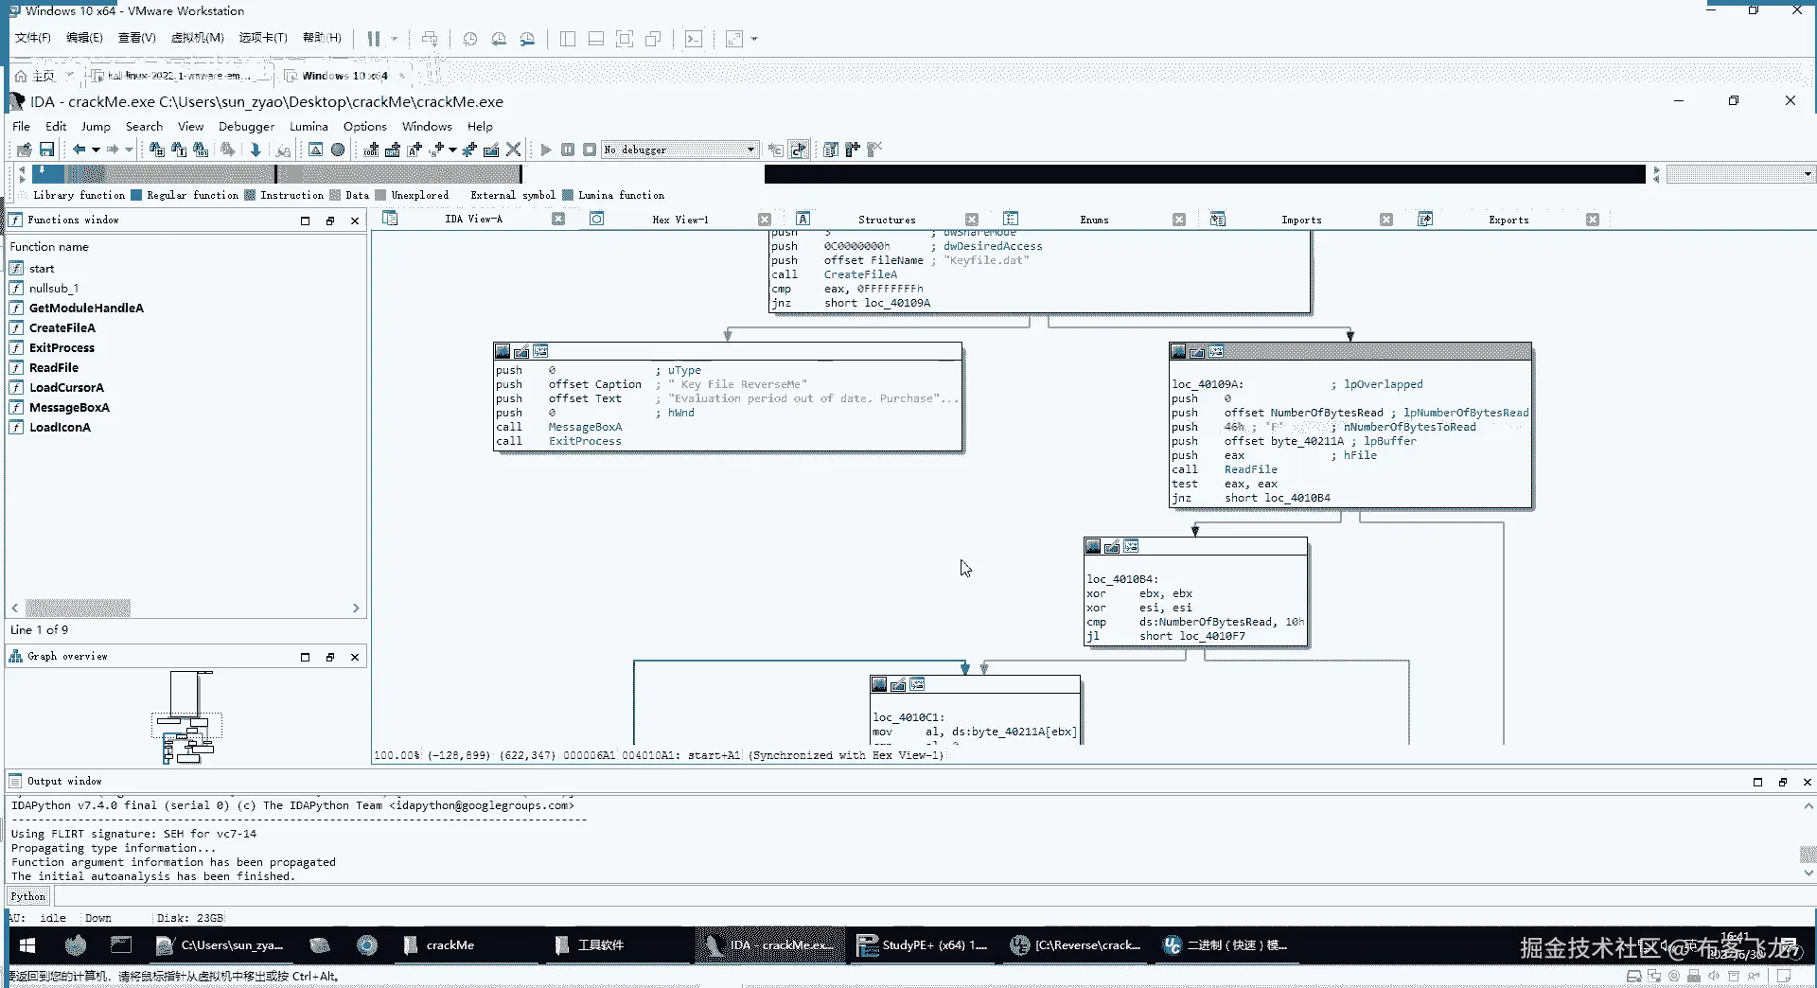Viewport: 1817px width, 988px height.
Task: Pause the debugger process
Action: click(x=568, y=150)
